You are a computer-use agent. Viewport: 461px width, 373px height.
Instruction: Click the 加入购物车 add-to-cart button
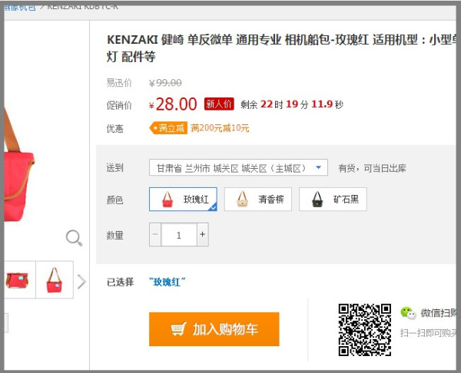(214, 329)
